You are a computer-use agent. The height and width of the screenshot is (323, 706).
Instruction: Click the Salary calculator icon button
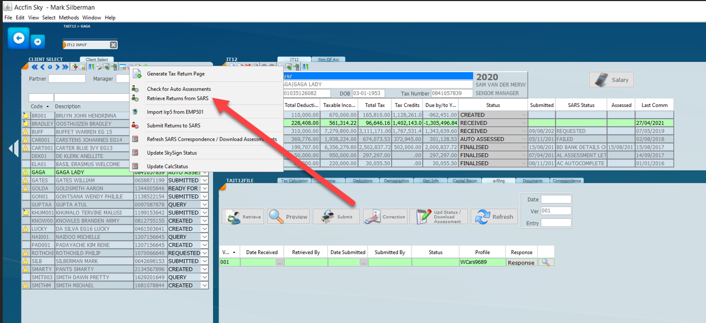(611, 80)
